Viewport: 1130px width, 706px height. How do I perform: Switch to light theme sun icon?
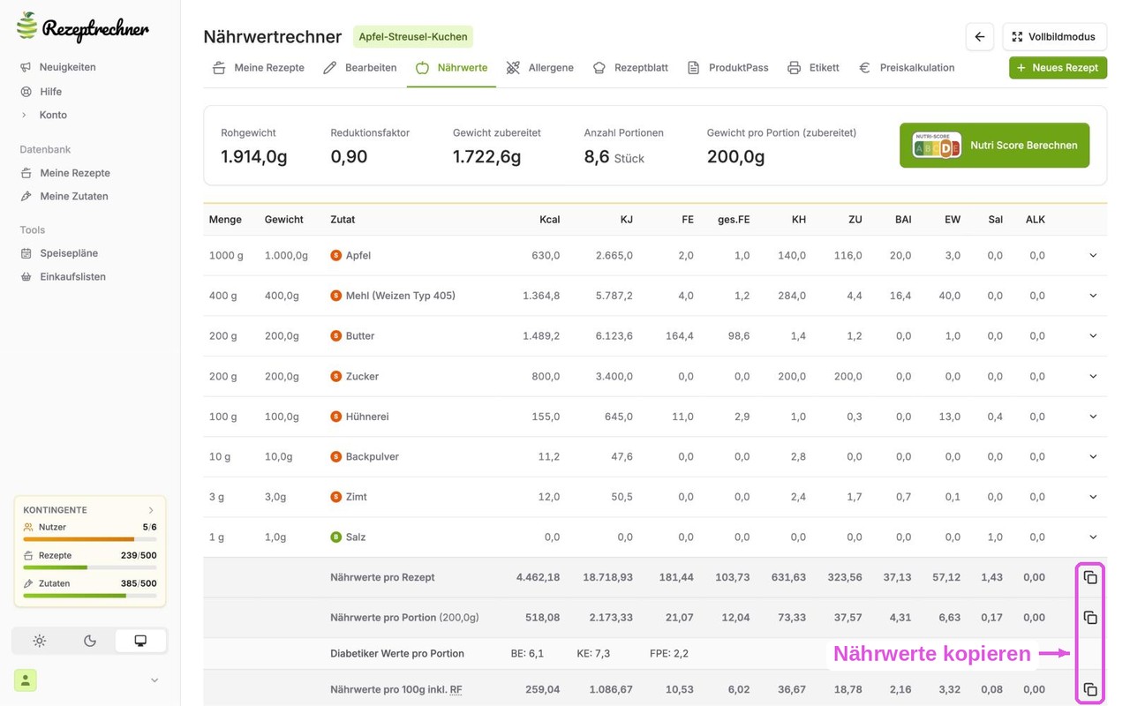[x=40, y=641]
